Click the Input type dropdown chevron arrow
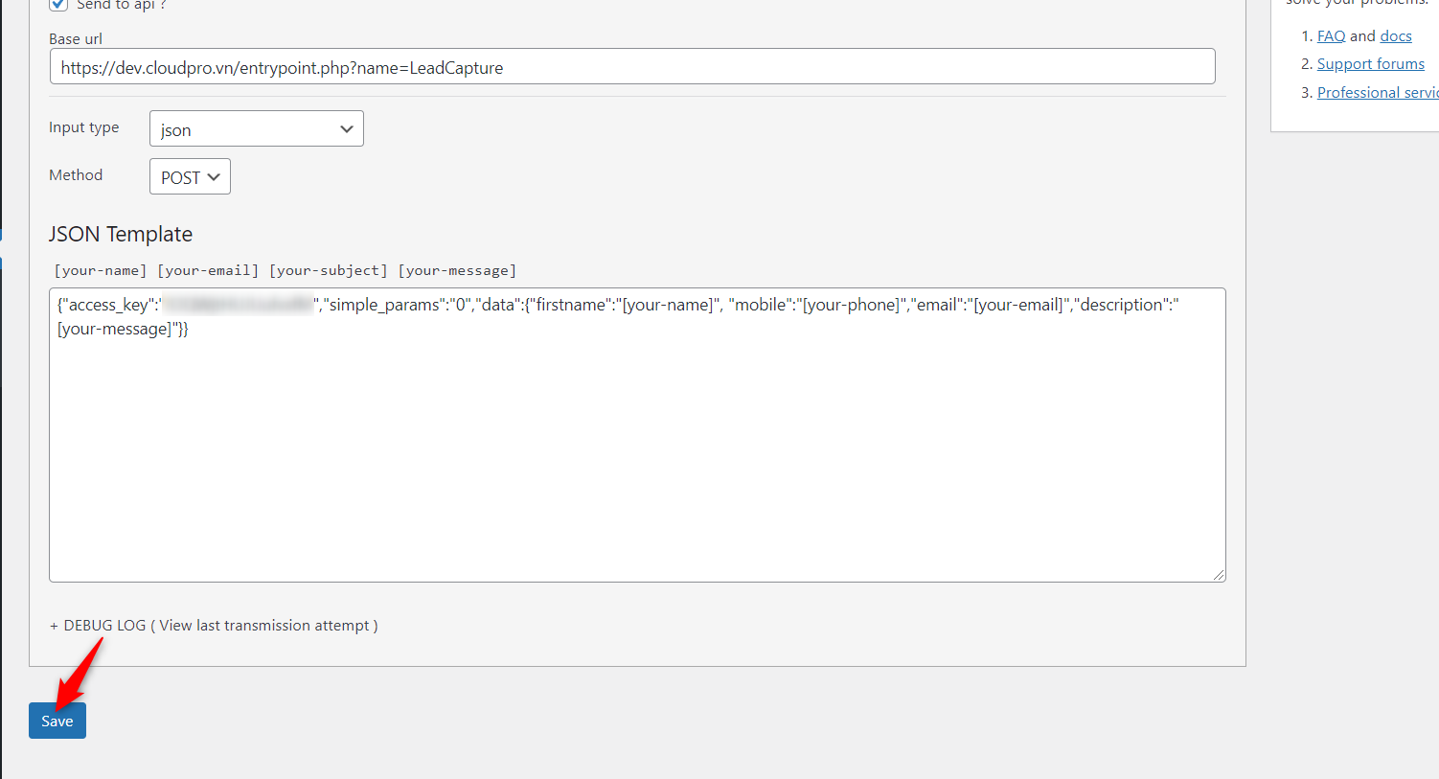Image resolution: width=1439 pixels, height=779 pixels. [x=347, y=128]
